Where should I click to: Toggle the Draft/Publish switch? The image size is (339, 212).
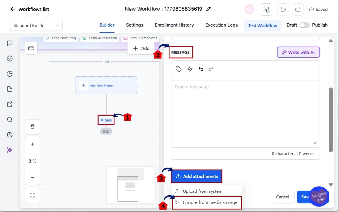tap(305, 25)
